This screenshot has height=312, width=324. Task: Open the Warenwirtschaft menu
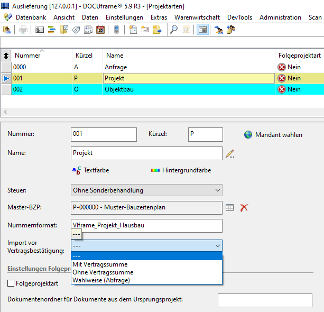tap(197, 17)
